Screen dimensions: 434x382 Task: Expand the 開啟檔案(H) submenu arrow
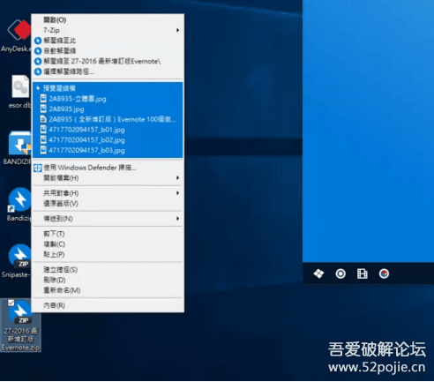177,178
